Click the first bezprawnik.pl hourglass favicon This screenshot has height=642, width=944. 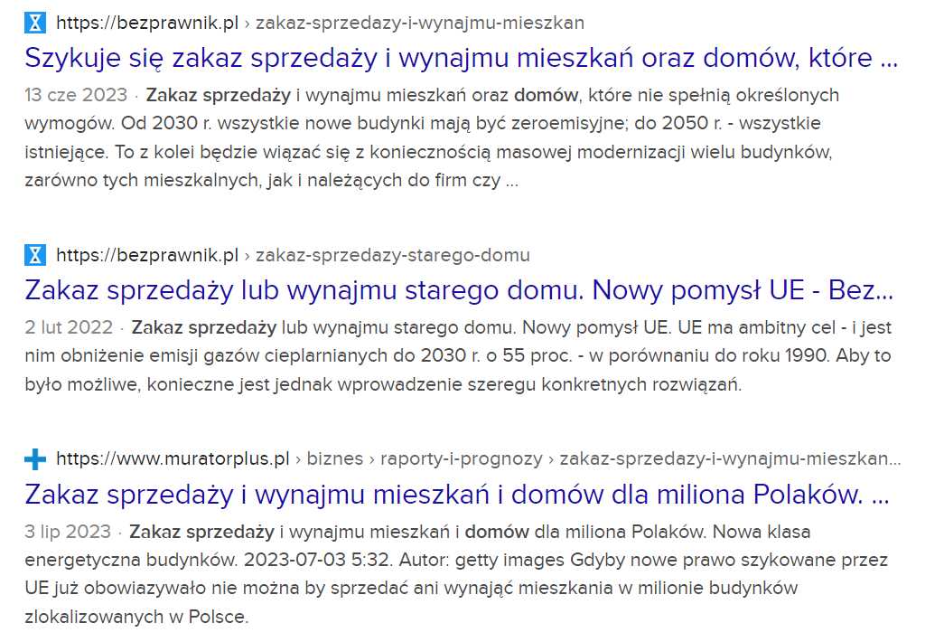35,23
